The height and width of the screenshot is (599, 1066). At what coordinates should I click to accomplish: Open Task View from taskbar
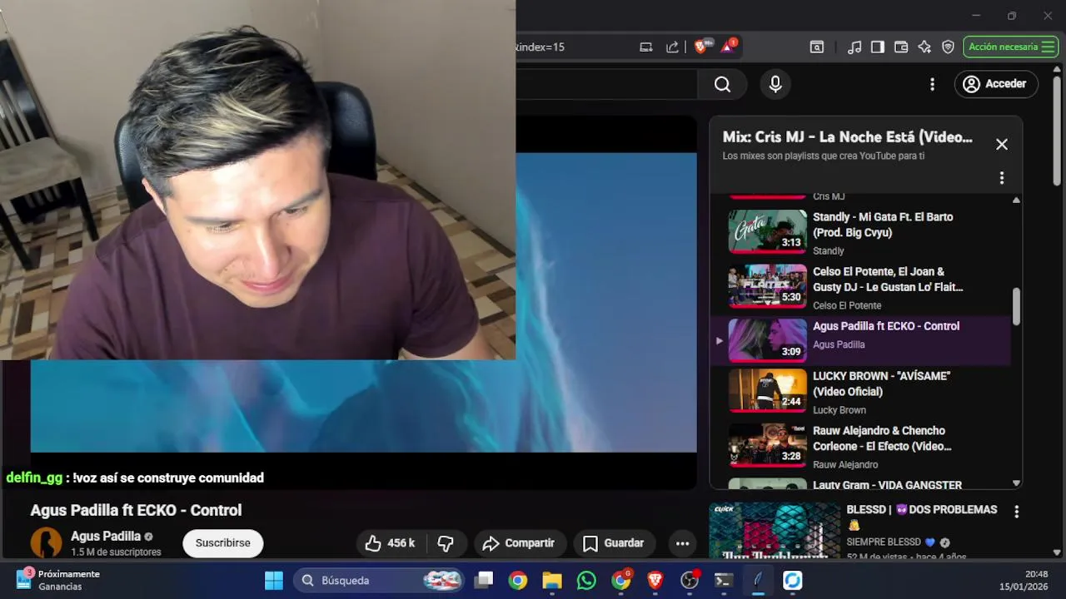tap(484, 580)
